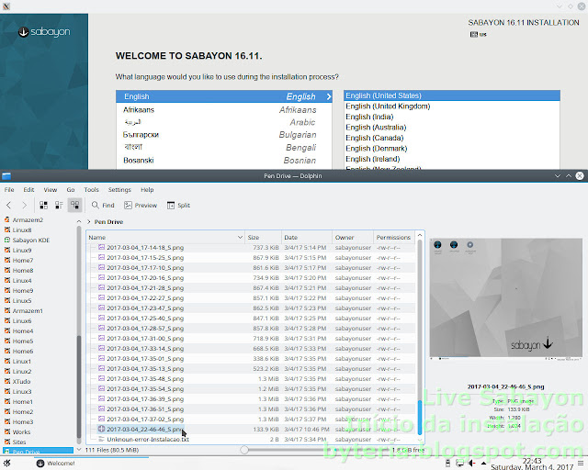Open the Tools menu

(91, 190)
